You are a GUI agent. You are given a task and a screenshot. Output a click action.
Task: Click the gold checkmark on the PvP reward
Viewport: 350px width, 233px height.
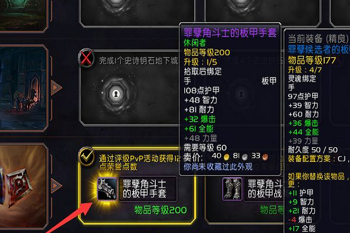86,156
